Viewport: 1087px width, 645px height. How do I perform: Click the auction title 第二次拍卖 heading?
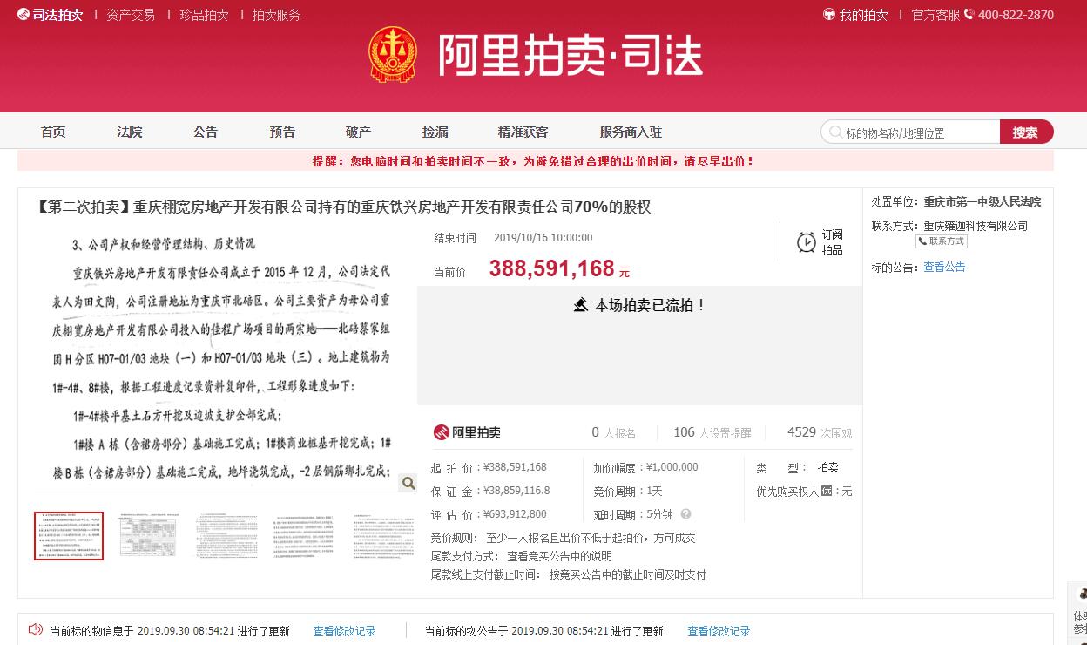click(x=342, y=207)
